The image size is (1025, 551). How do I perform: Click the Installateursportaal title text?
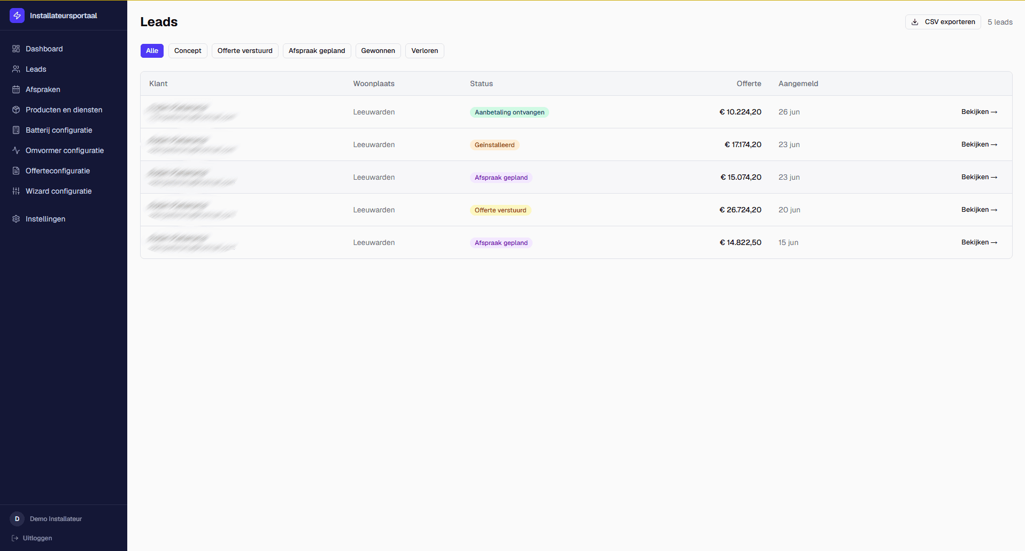tap(63, 16)
